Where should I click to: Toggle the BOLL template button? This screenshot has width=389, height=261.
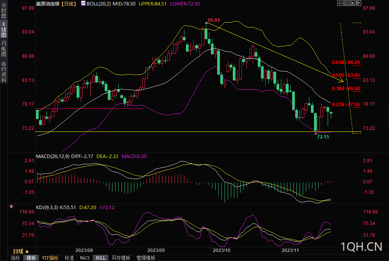coord(101,258)
